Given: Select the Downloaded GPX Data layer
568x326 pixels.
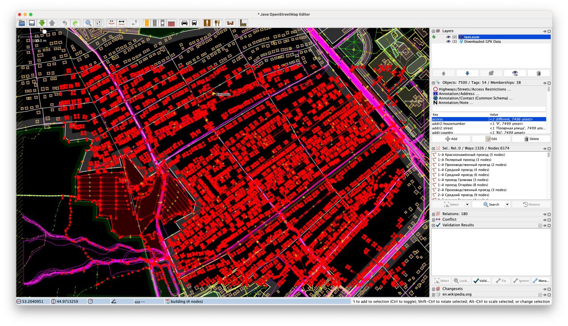Looking at the screenshot, I should (482, 41).
